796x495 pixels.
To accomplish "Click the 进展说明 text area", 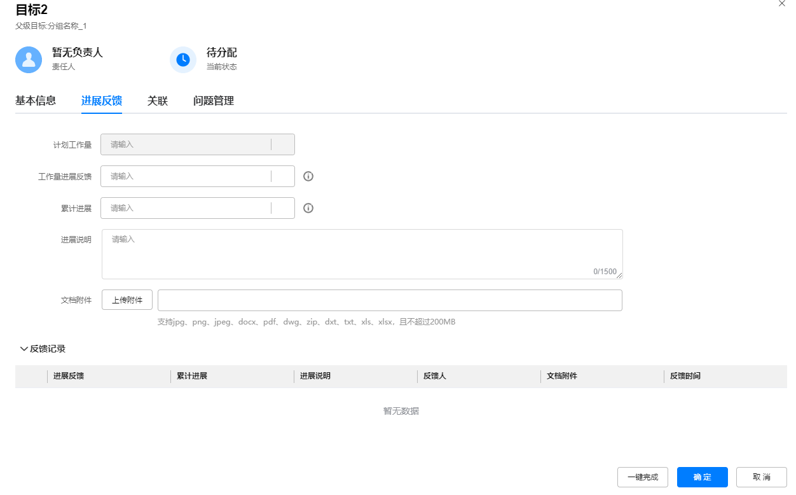I will (x=362, y=254).
